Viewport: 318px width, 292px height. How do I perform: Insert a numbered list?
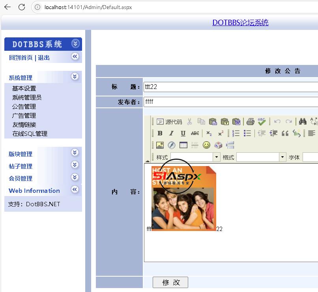pyautogui.click(x=236, y=133)
